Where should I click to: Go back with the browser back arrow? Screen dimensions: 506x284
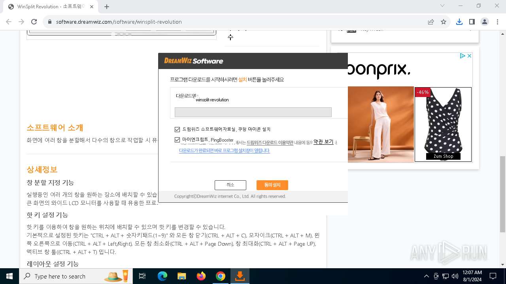pyautogui.click(x=9, y=22)
